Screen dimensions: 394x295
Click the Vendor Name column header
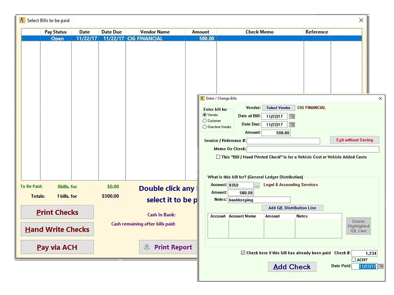pos(155,32)
